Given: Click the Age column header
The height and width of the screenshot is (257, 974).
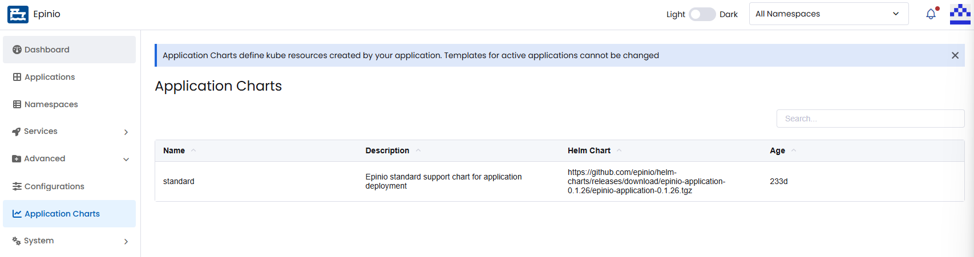Looking at the screenshot, I should click(x=777, y=150).
